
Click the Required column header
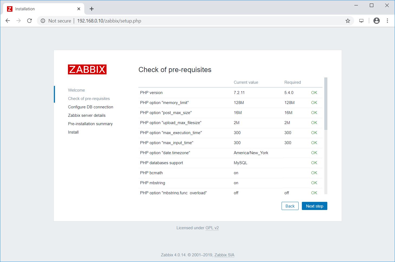(292, 82)
